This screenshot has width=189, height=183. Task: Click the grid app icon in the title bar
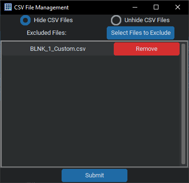(8, 7)
